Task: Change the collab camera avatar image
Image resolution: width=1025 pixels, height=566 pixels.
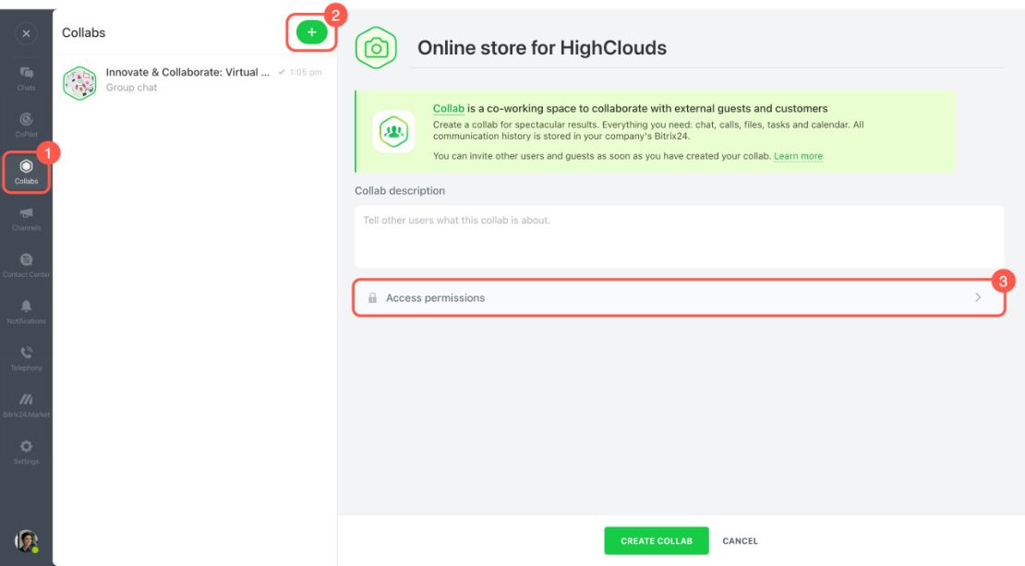Action: click(x=376, y=48)
